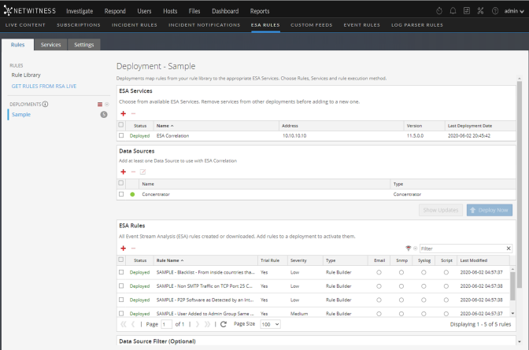Screen dimensions: 529x350
Task: Open the notifications bell icon
Action: [451, 12]
